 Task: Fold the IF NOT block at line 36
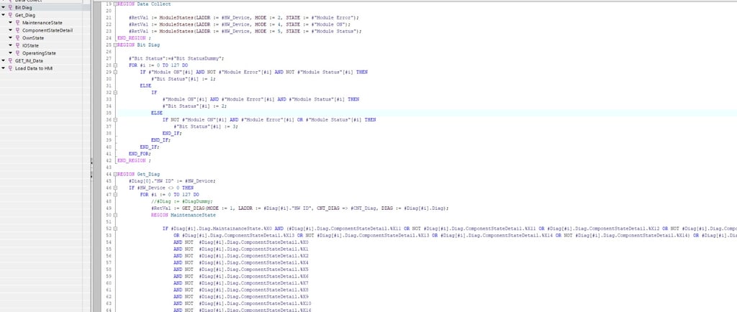pos(115,119)
